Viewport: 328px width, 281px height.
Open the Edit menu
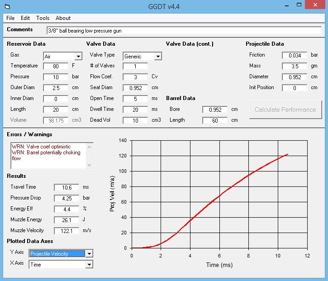tap(25, 18)
